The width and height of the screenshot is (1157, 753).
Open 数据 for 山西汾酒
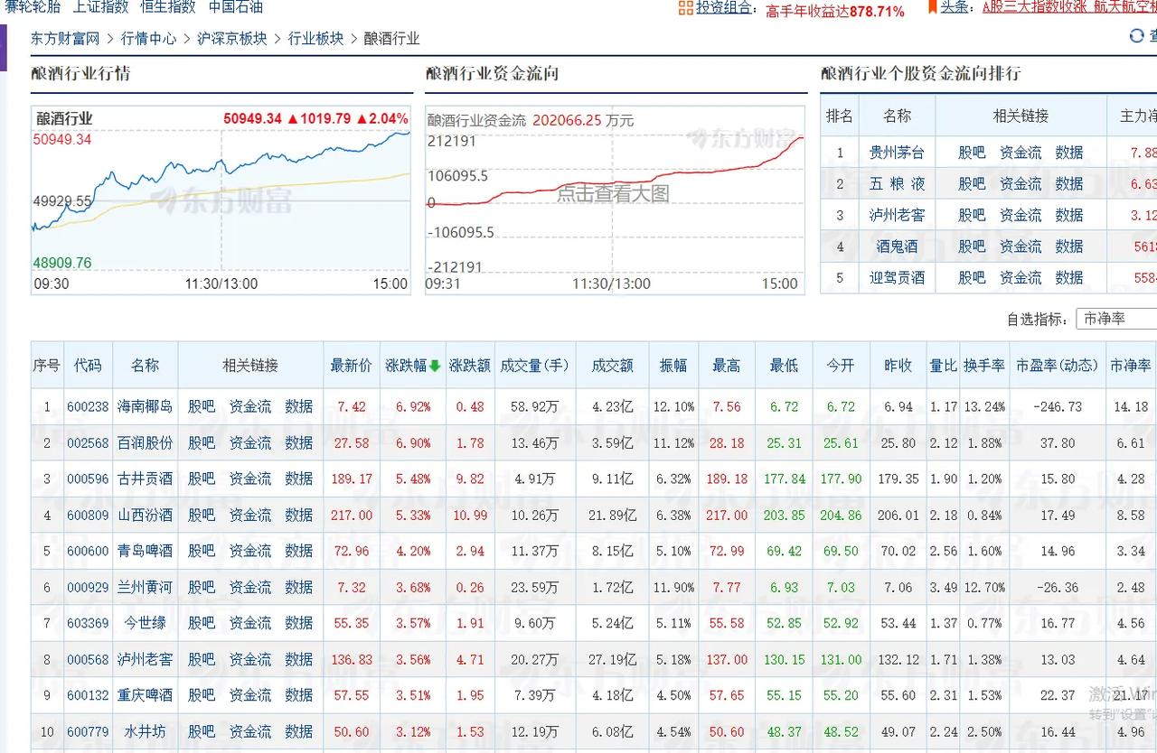coord(299,516)
